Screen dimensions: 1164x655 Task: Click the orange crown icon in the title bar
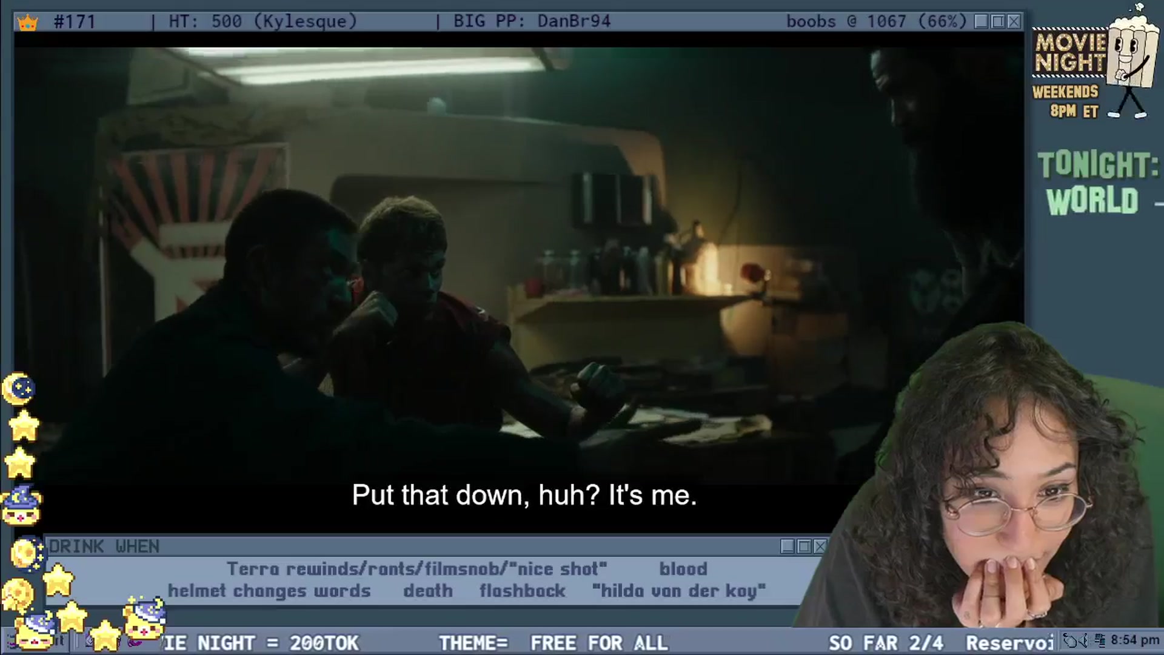click(28, 22)
